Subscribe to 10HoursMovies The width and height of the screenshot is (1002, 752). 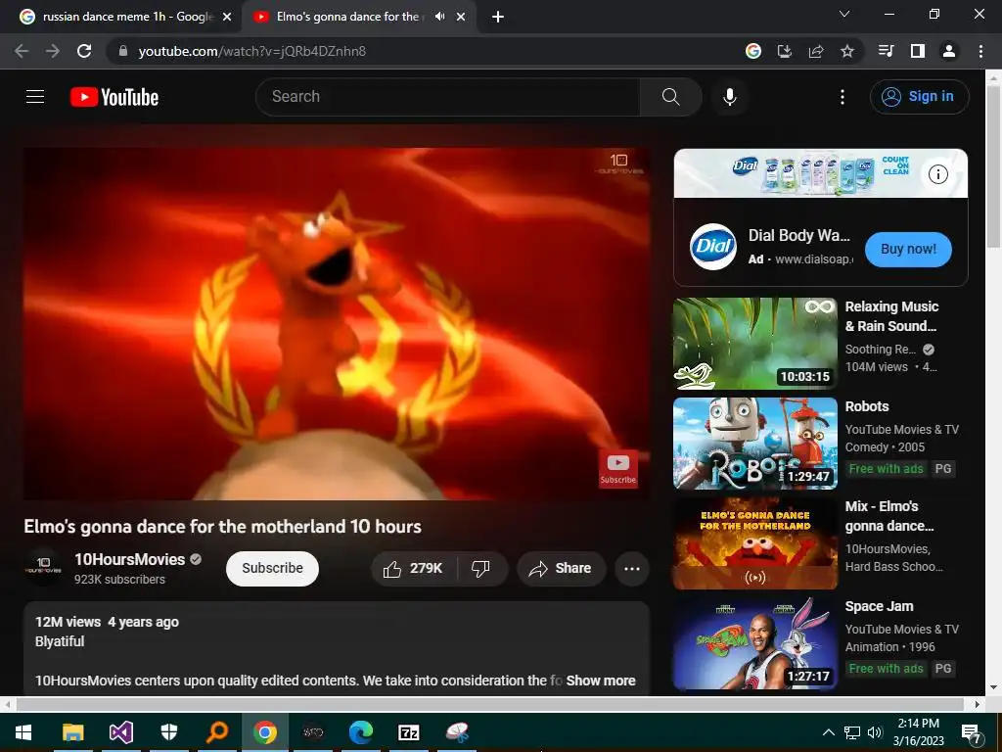coord(272,568)
